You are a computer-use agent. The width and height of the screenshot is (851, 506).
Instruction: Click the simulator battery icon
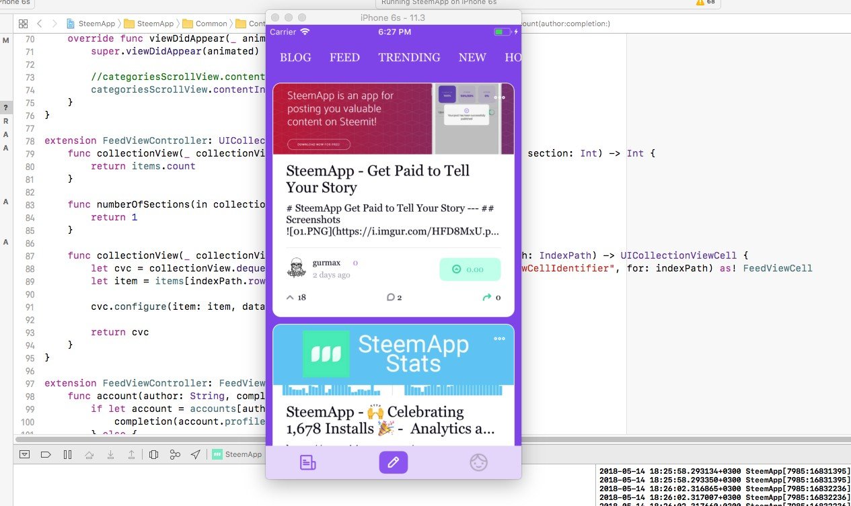(501, 32)
